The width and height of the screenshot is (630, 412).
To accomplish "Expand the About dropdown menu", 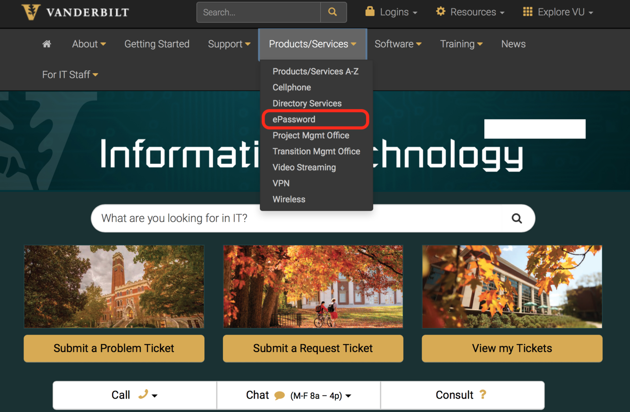I will (89, 44).
